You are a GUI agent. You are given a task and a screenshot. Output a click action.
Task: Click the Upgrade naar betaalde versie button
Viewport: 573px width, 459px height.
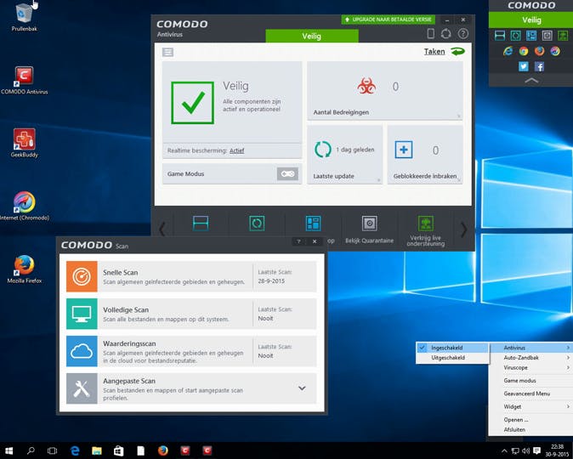click(389, 20)
